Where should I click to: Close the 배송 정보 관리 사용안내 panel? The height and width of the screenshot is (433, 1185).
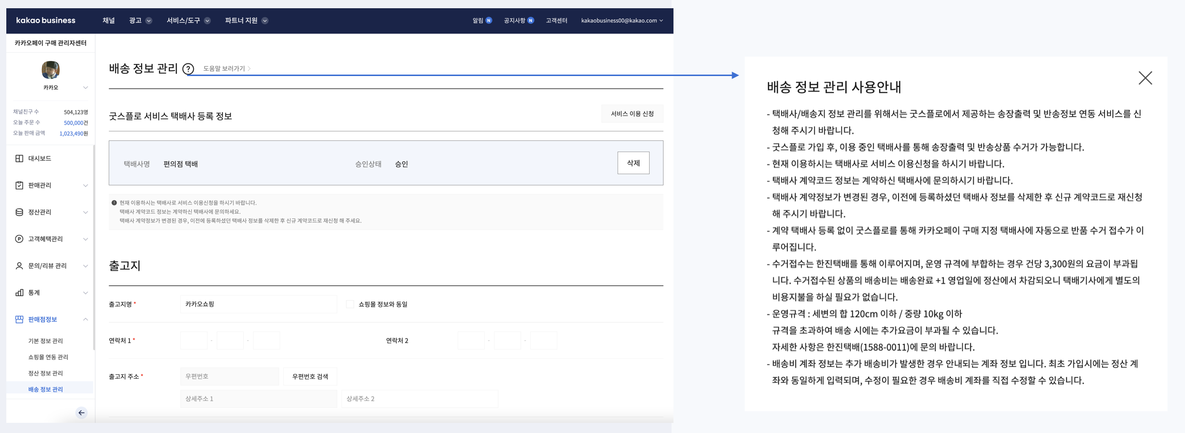pos(1145,78)
